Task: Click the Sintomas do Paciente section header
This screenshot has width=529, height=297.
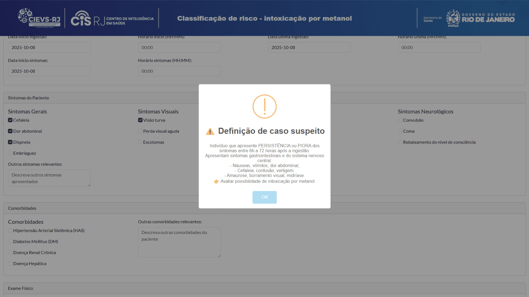Action: [28, 98]
